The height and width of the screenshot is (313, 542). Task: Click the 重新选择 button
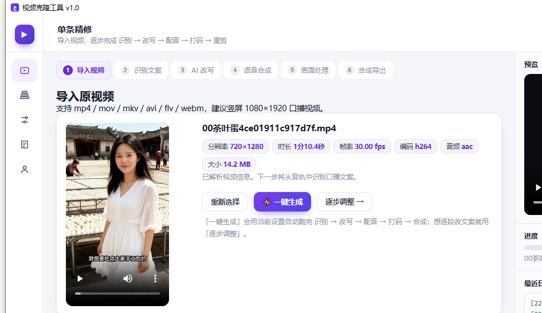pos(225,202)
